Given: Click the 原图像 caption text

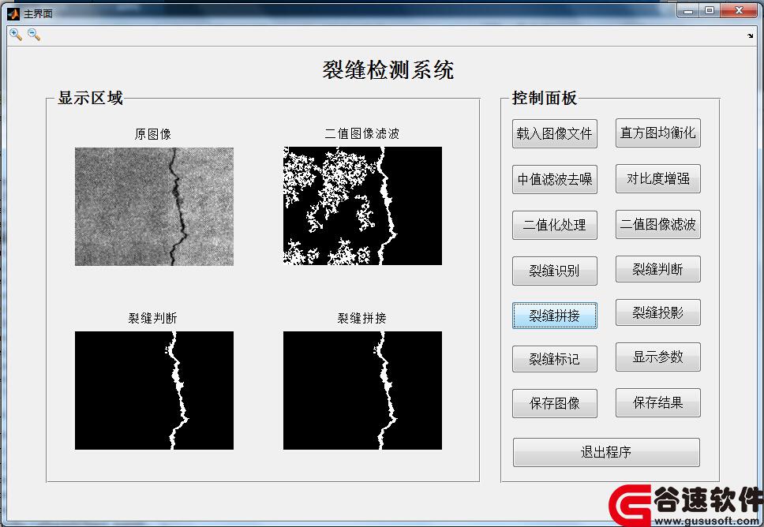Looking at the screenshot, I should point(152,134).
